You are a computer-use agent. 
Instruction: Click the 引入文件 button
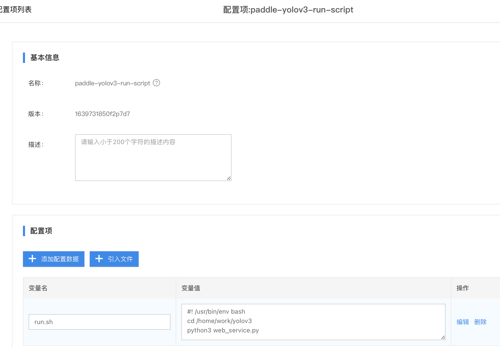point(114,259)
